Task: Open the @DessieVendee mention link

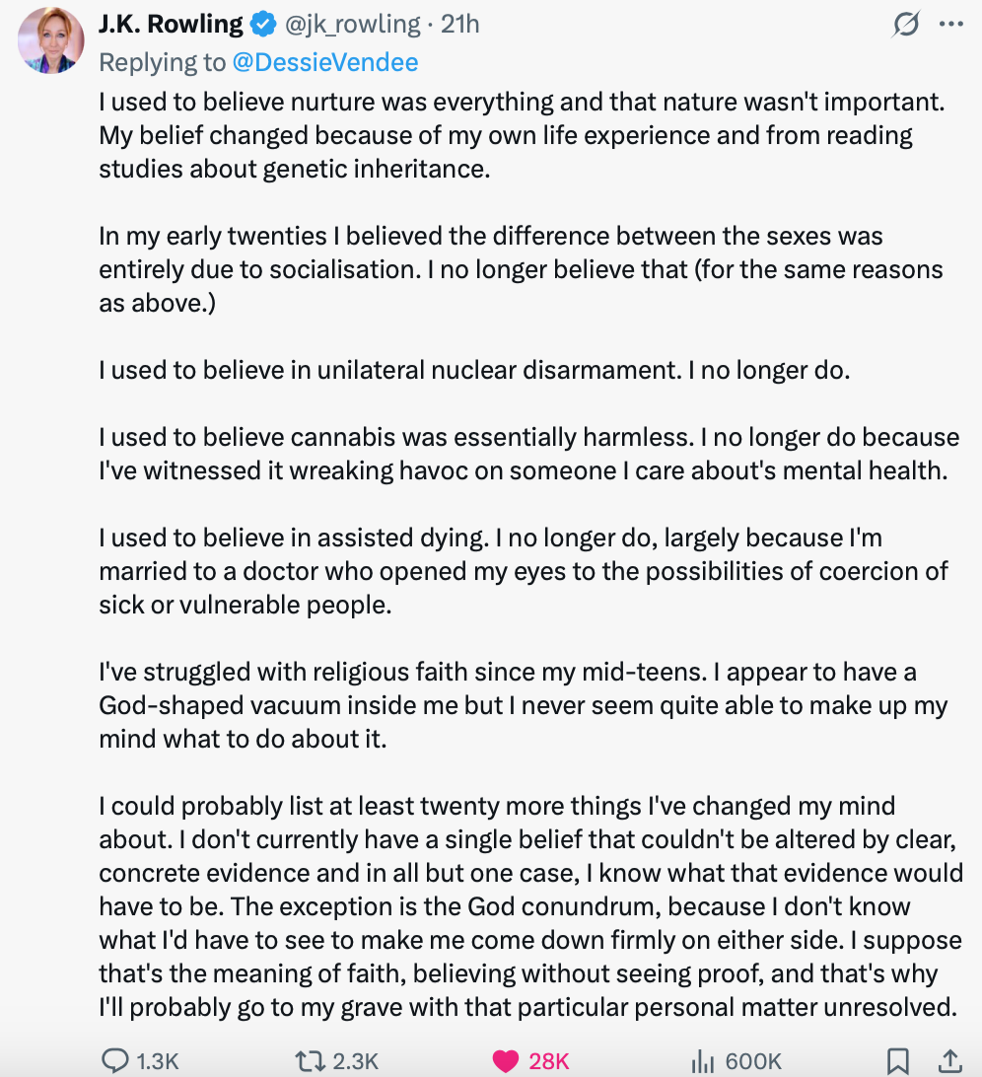Action: pyautogui.click(x=325, y=62)
